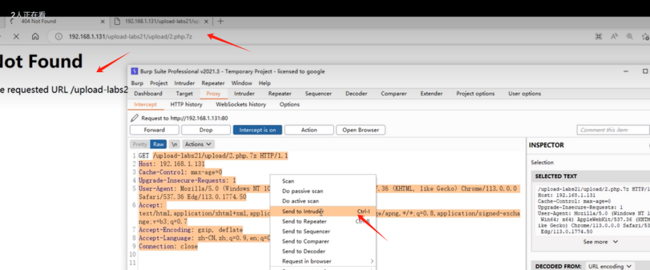
Task: Switch to the Sequencer tab
Action: point(318,93)
